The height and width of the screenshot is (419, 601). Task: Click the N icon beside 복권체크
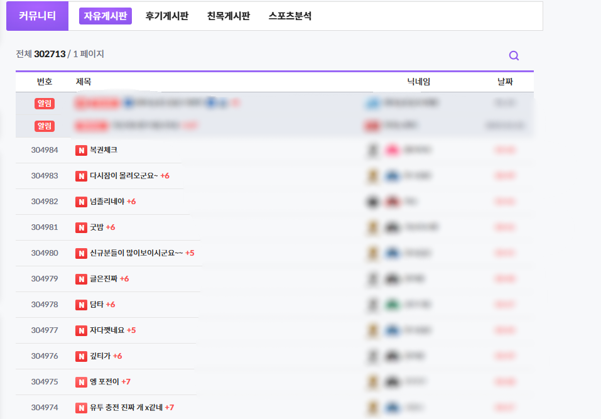coord(81,150)
